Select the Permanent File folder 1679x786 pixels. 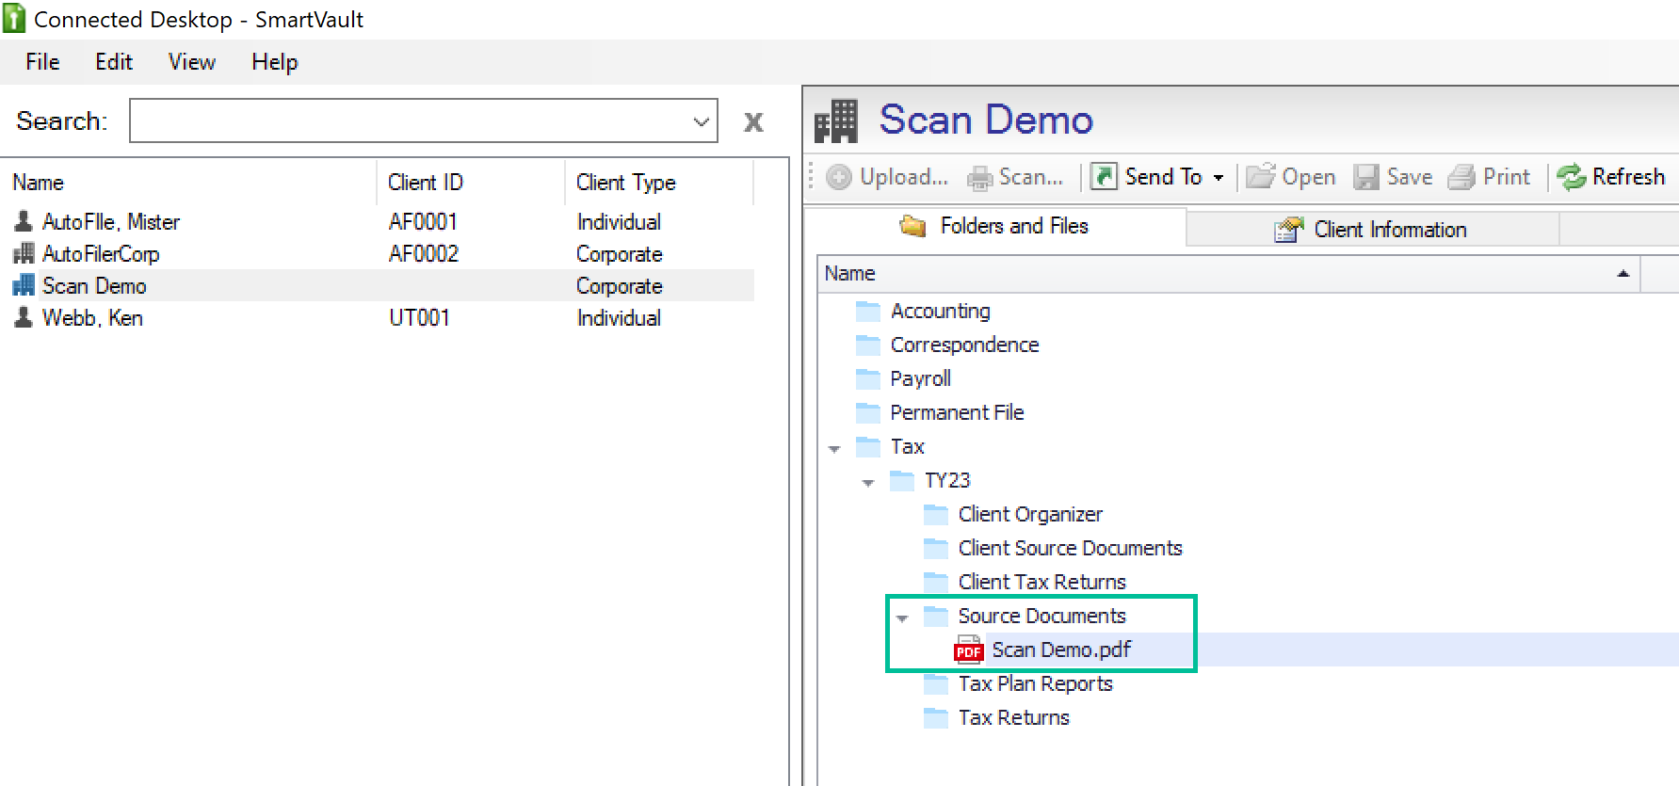click(x=958, y=413)
